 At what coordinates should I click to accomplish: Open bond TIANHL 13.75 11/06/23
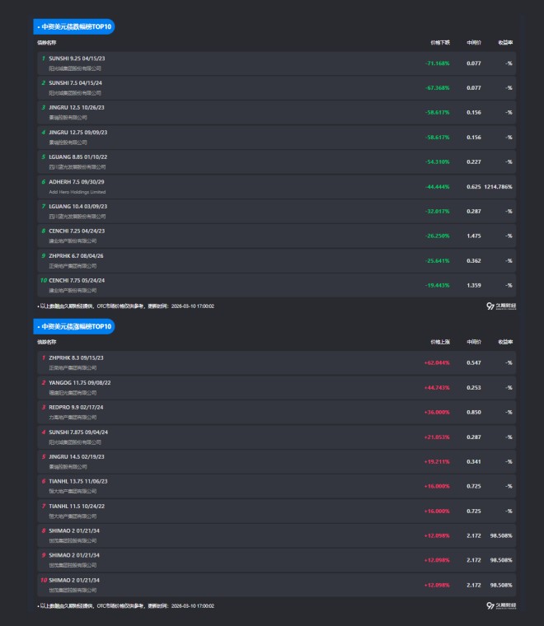(x=78, y=482)
